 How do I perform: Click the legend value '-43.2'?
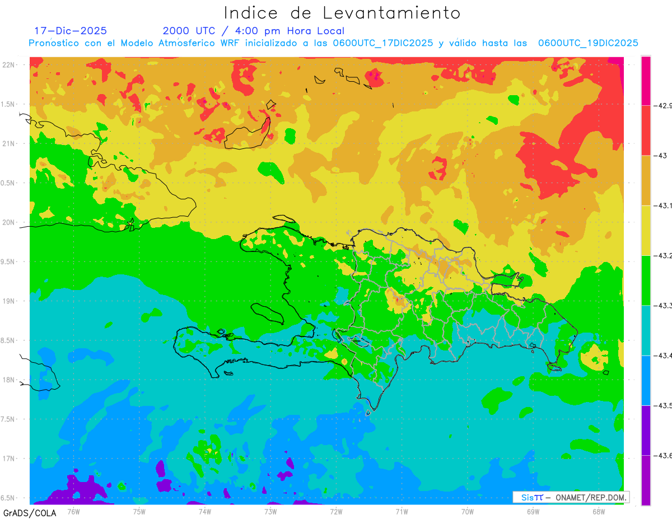tap(663, 256)
